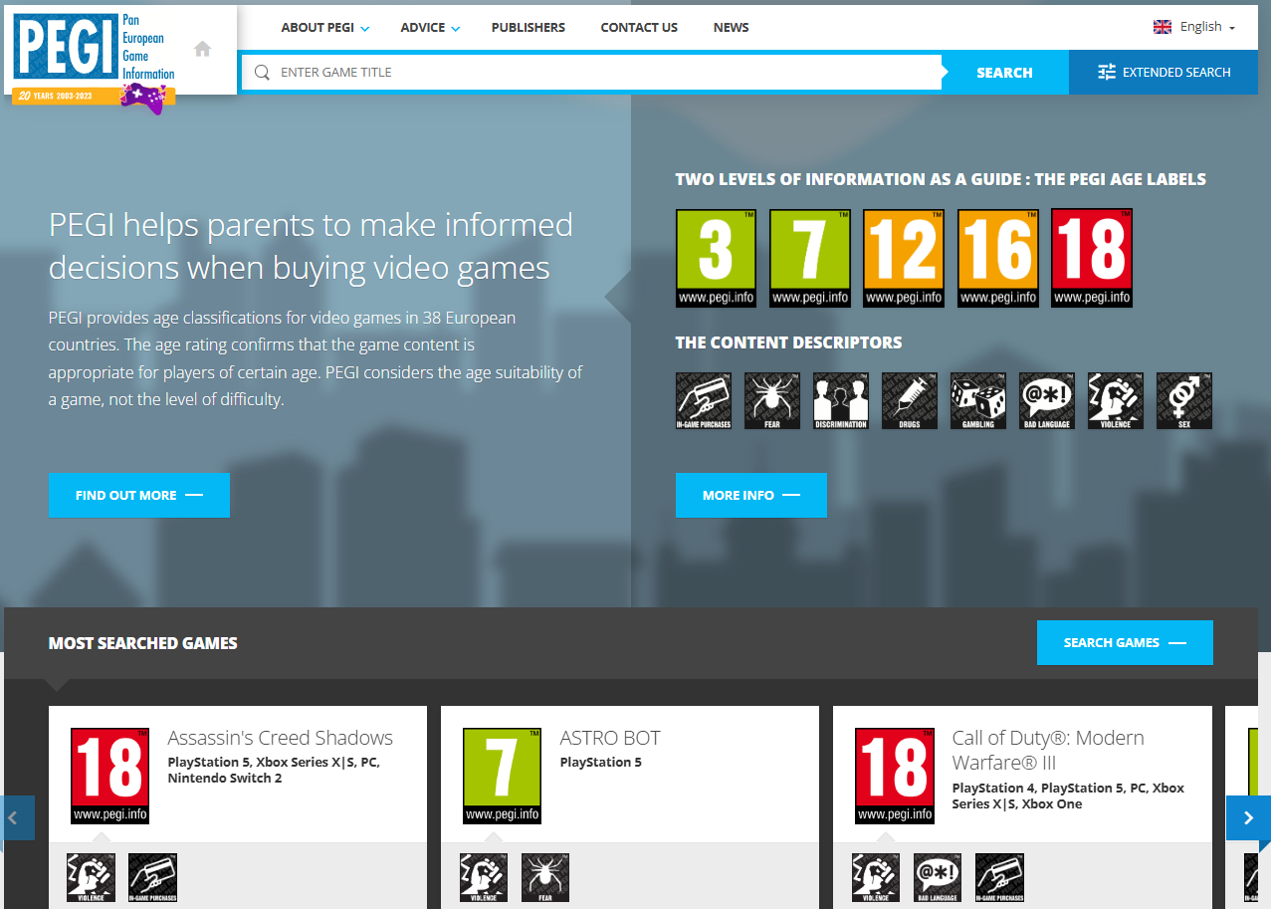
Task: Show previous games with left carousel arrow
Action: 17,817
